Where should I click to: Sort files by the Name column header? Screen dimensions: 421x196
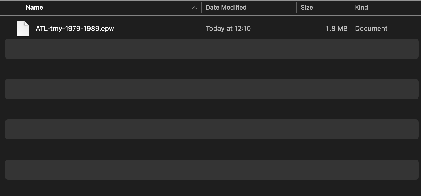tap(34, 8)
